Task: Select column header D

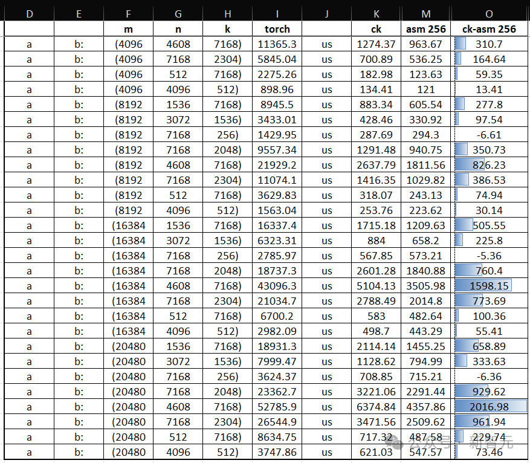Action: pos(29,14)
